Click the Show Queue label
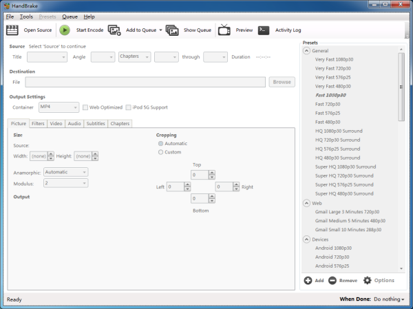 (198, 30)
